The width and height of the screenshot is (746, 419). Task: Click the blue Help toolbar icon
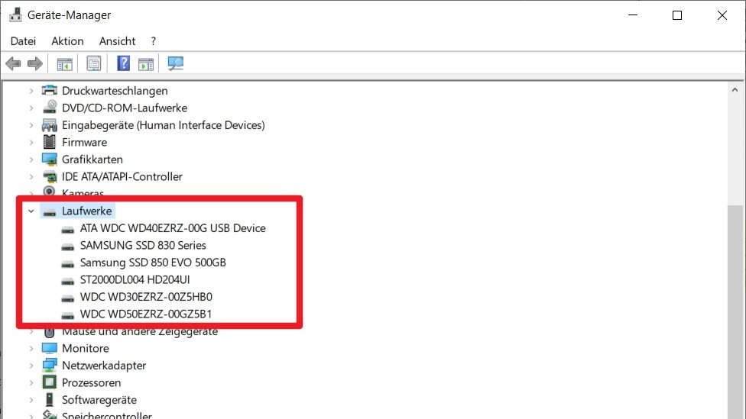tap(123, 63)
